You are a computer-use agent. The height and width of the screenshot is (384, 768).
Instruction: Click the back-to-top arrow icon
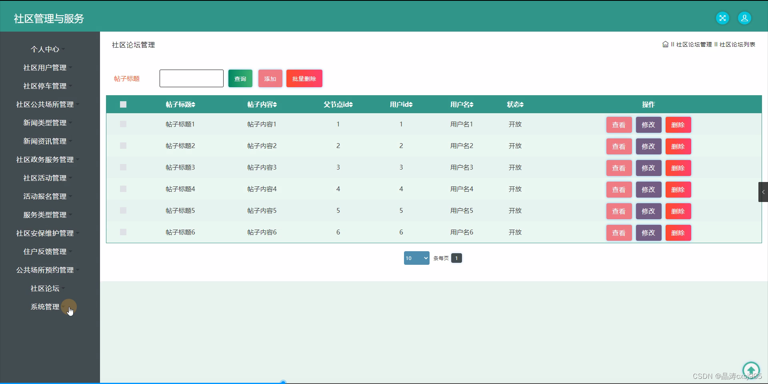click(751, 370)
